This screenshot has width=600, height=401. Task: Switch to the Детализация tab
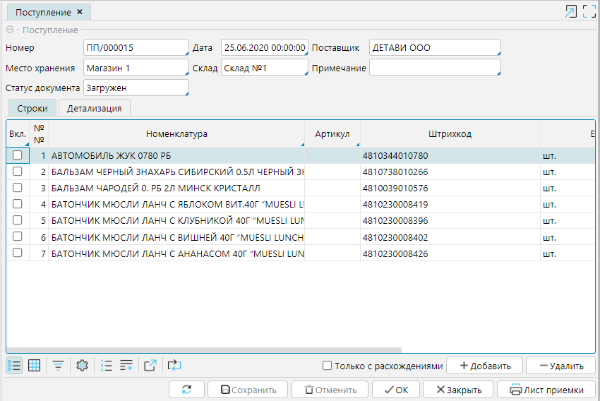(x=94, y=108)
